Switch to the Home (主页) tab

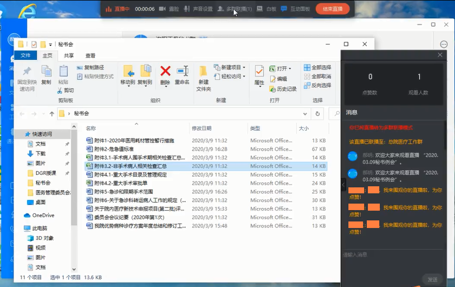47,55
